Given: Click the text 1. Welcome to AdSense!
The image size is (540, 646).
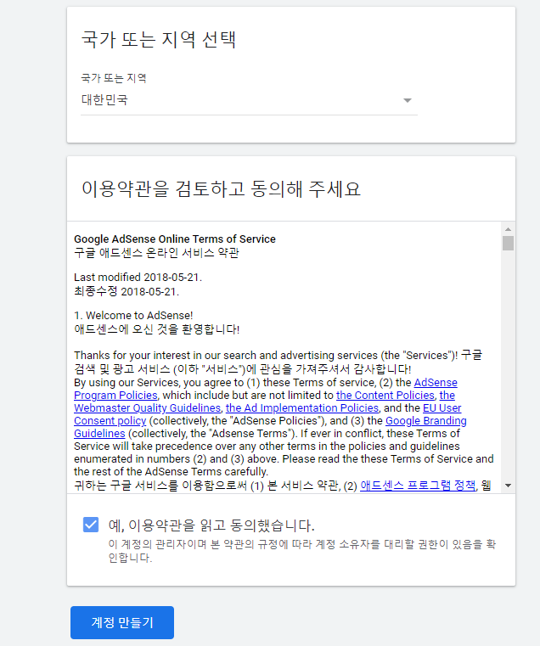Looking at the screenshot, I should [x=133, y=316].
